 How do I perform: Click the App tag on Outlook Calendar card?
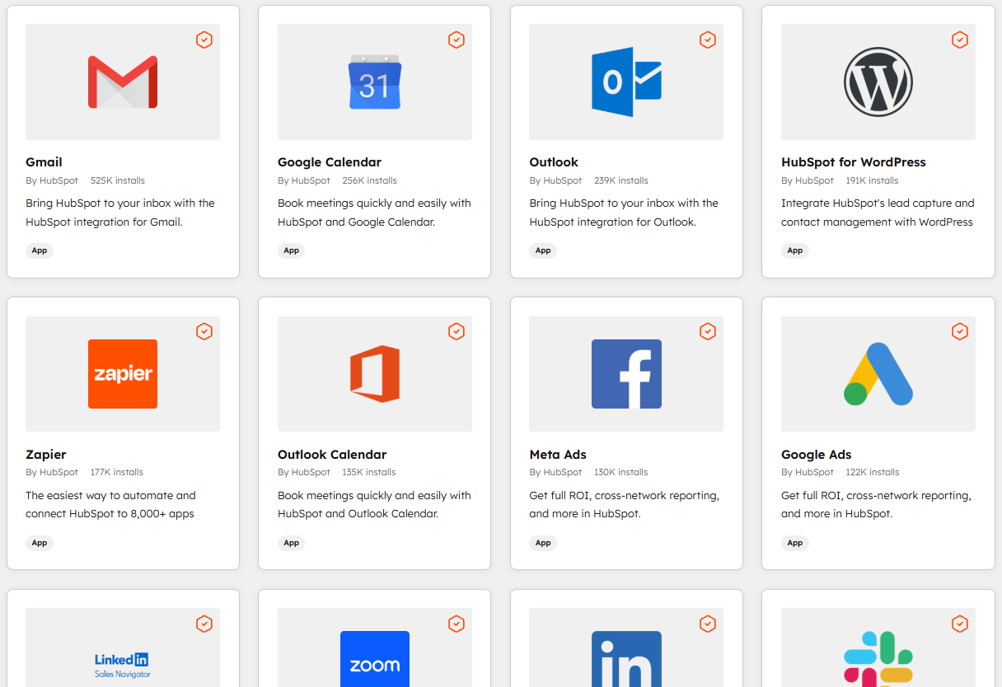click(x=292, y=543)
